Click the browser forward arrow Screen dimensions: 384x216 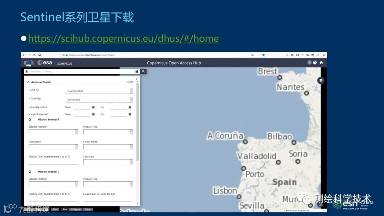pyautogui.click(x=30, y=55)
